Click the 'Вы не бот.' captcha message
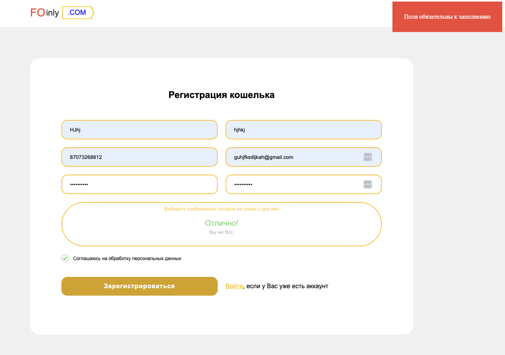Screen dimensions: 505x355 [222, 232]
